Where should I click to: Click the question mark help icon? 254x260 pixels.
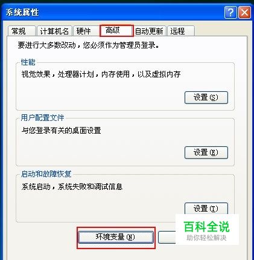230,13
